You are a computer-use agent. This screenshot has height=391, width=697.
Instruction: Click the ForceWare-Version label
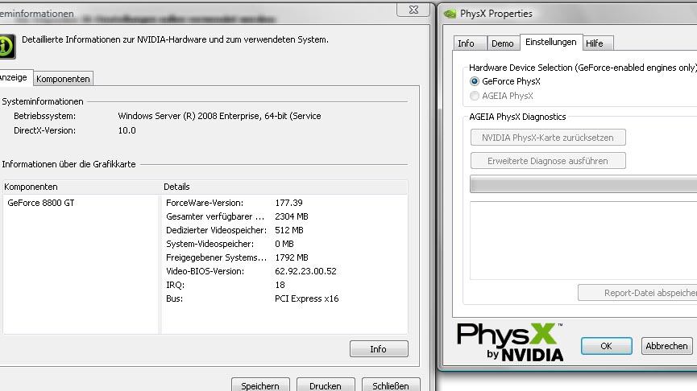[205, 203]
